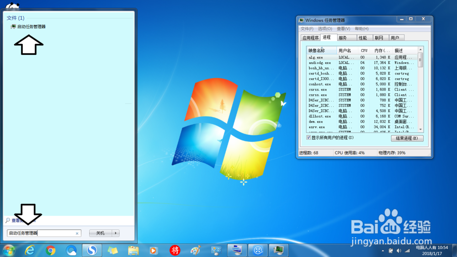The width and height of the screenshot is (457, 257).
Task: Open the taskbar clock showing 10:54
Action: point(432,251)
